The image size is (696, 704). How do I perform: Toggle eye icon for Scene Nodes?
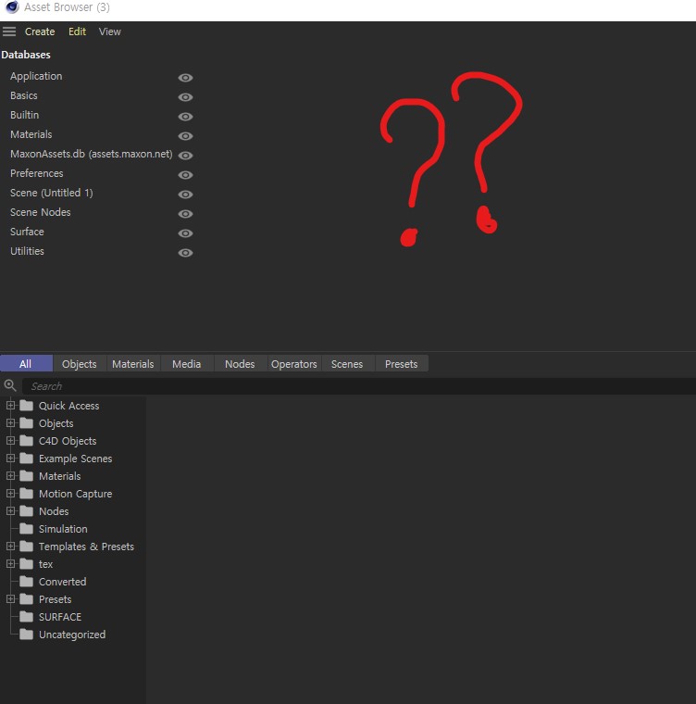pyautogui.click(x=185, y=214)
